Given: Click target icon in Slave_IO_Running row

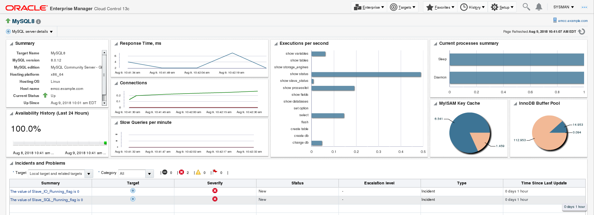Looking at the screenshot, I should [x=133, y=191].
